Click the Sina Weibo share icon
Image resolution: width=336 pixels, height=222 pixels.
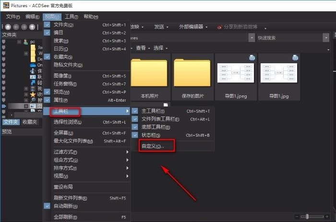pyautogui.click(x=219, y=27)
